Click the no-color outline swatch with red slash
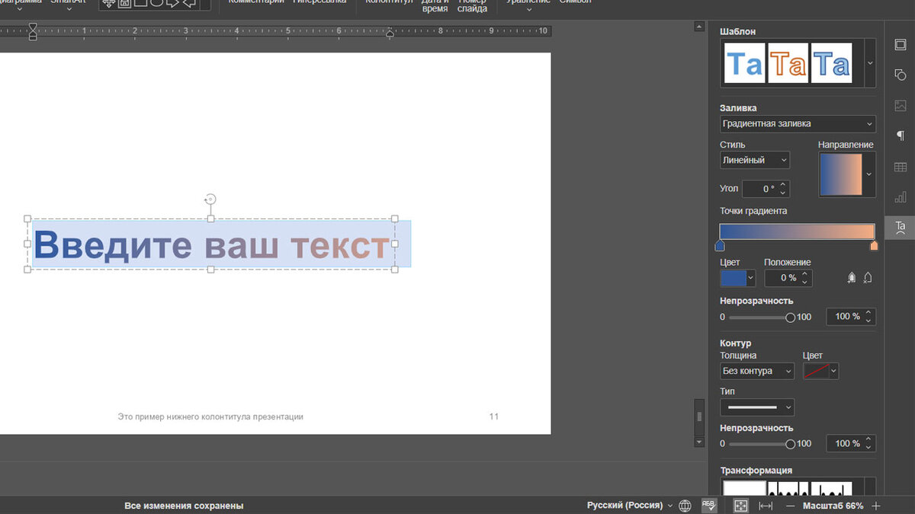This screenshot has height=514, width=915. 816,371
